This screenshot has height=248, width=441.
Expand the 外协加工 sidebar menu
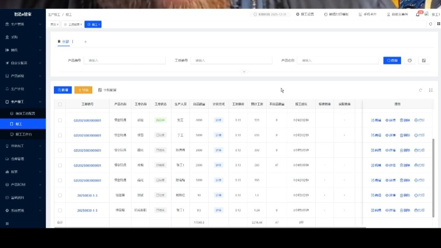coord(23,146)
